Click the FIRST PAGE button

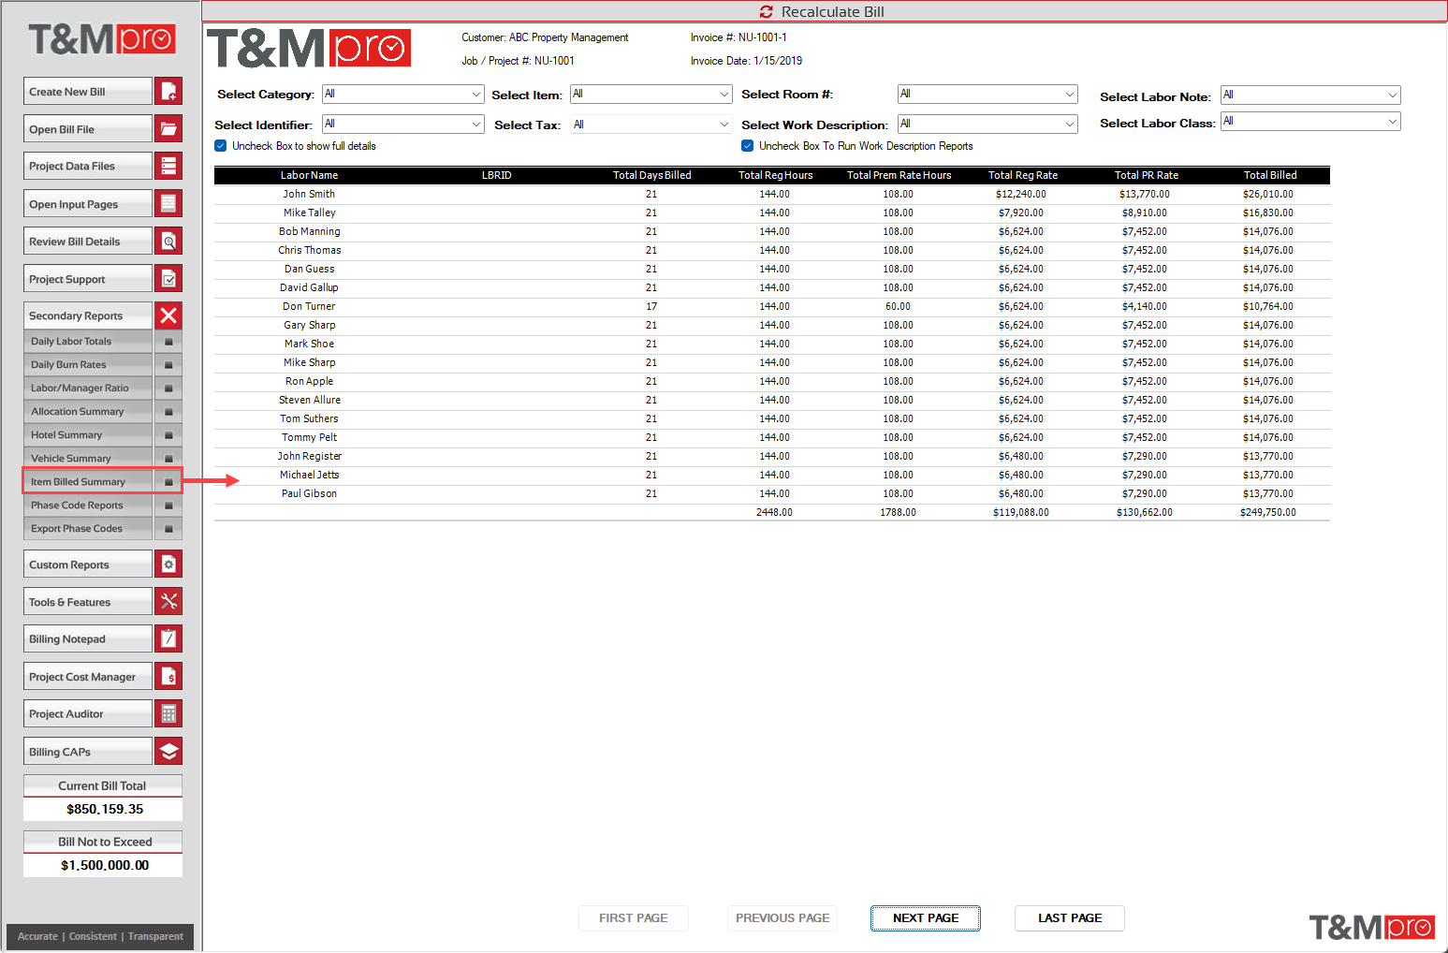(634, 918)
